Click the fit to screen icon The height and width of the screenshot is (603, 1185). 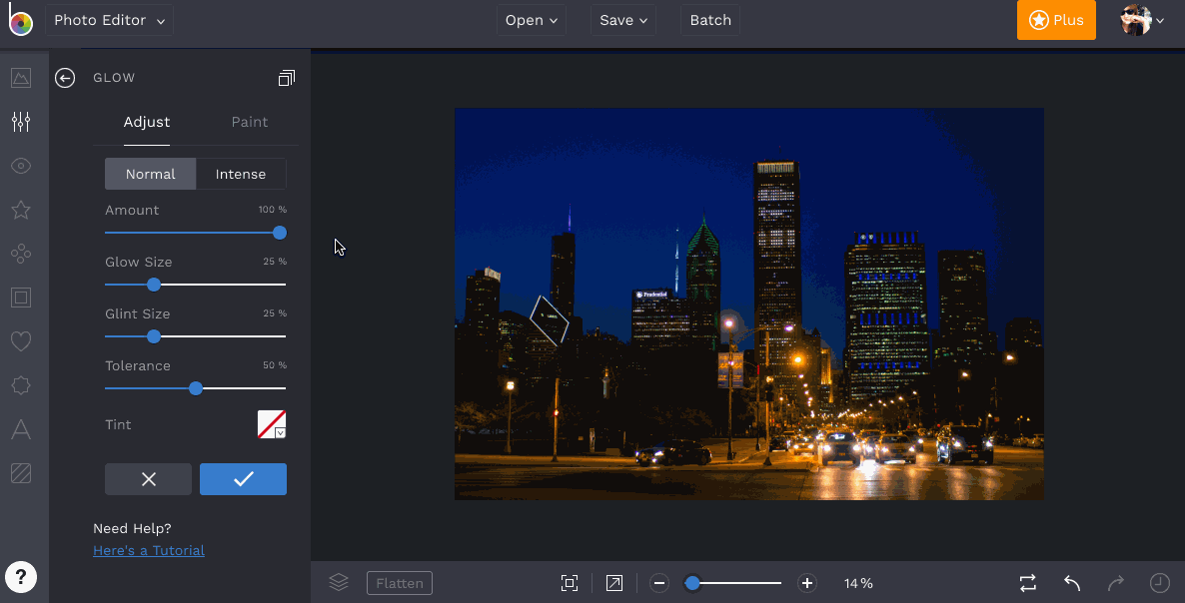click(570, 583)
